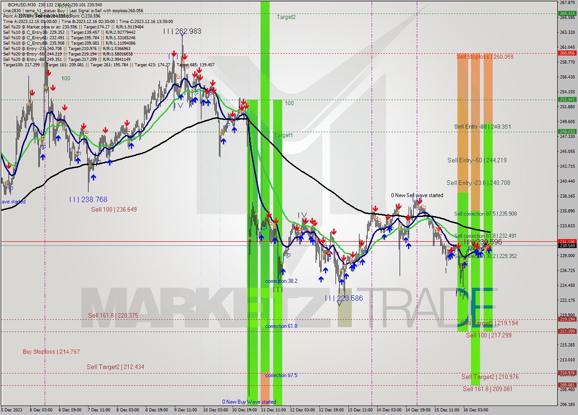Click 'Sell correction 38.2 | 229.352' label
Image resolution: width=578 pixels, height=415 pixels.
pyautogui.click(x=485, y=256)
